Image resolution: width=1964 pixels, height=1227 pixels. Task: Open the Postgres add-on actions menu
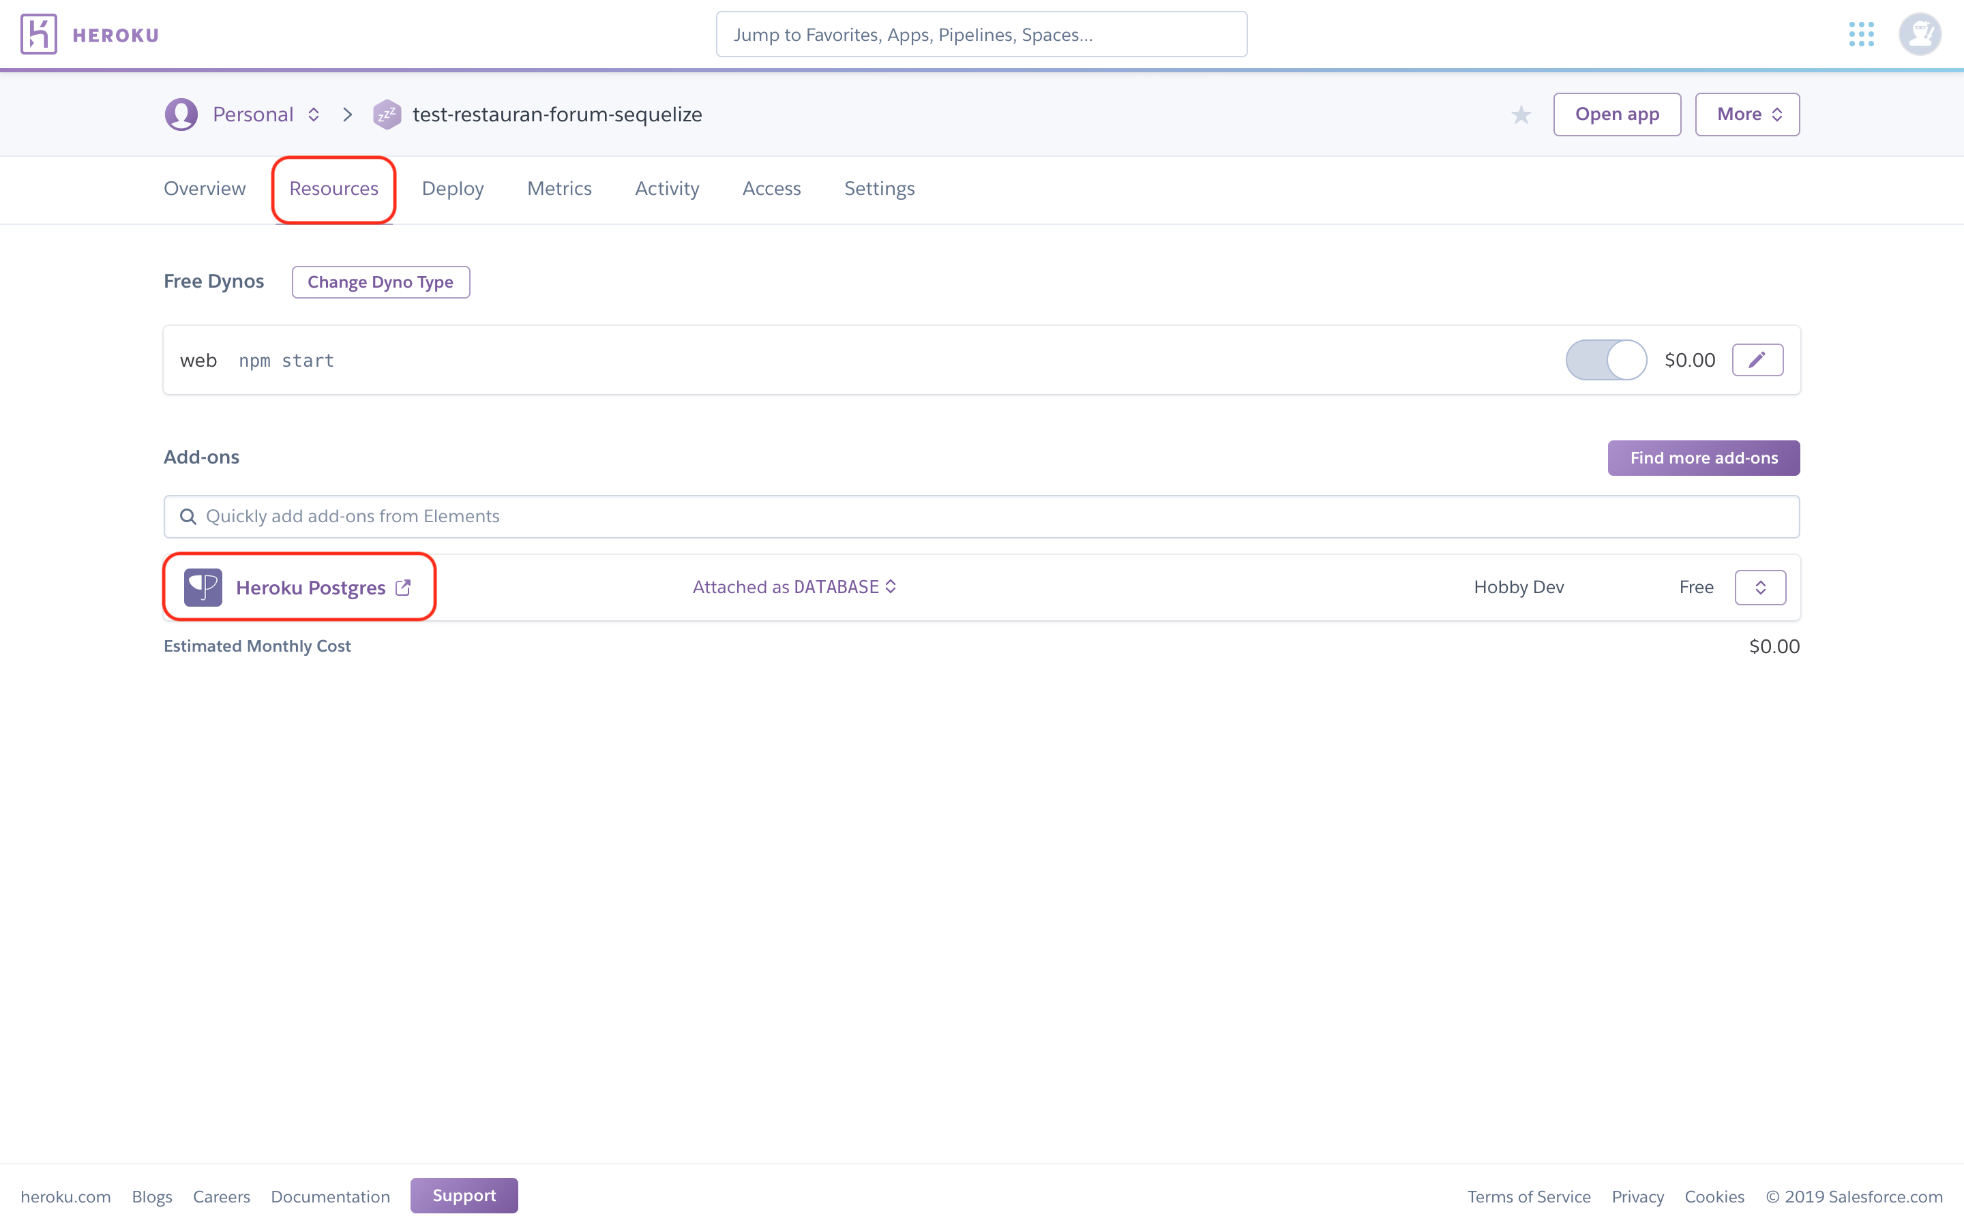click(x=1759, y=588)
